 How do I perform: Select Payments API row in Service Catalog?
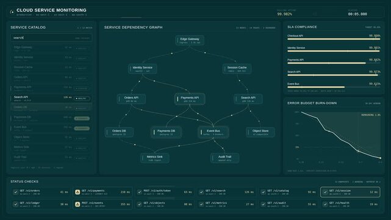click(x=51, y=89)
